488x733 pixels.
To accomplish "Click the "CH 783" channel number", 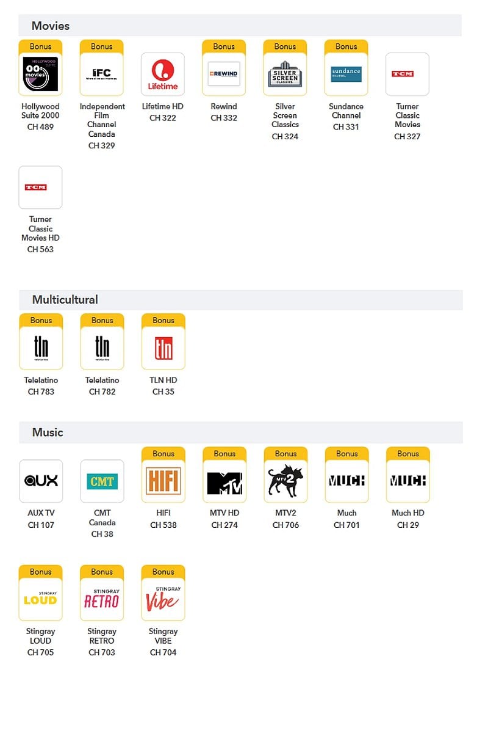I will point(41,392).
